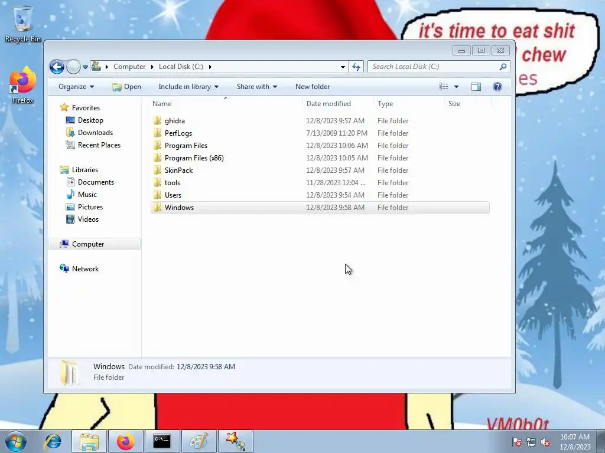This screenshot has height=453, width=605.
Task: Select the PerfLogs folder
Action: click(178, 133)
